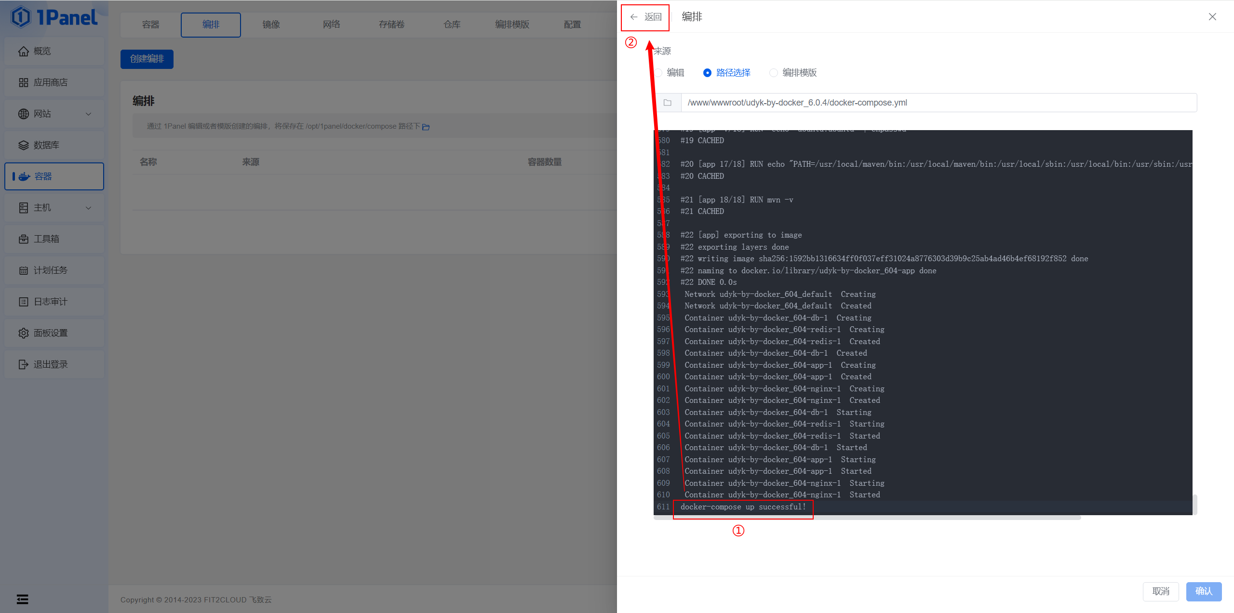Click the folder icon beside compose path field
The height and width of the screenshot is (613, 1234).
pos(668,103)
